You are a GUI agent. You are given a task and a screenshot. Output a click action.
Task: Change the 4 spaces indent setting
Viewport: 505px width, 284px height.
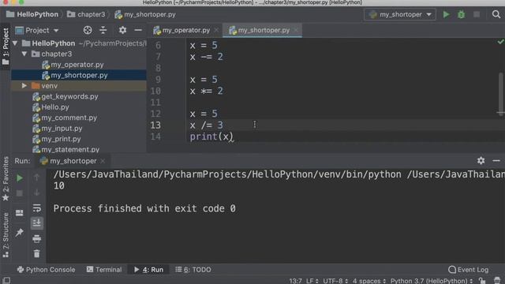[369, 281]
